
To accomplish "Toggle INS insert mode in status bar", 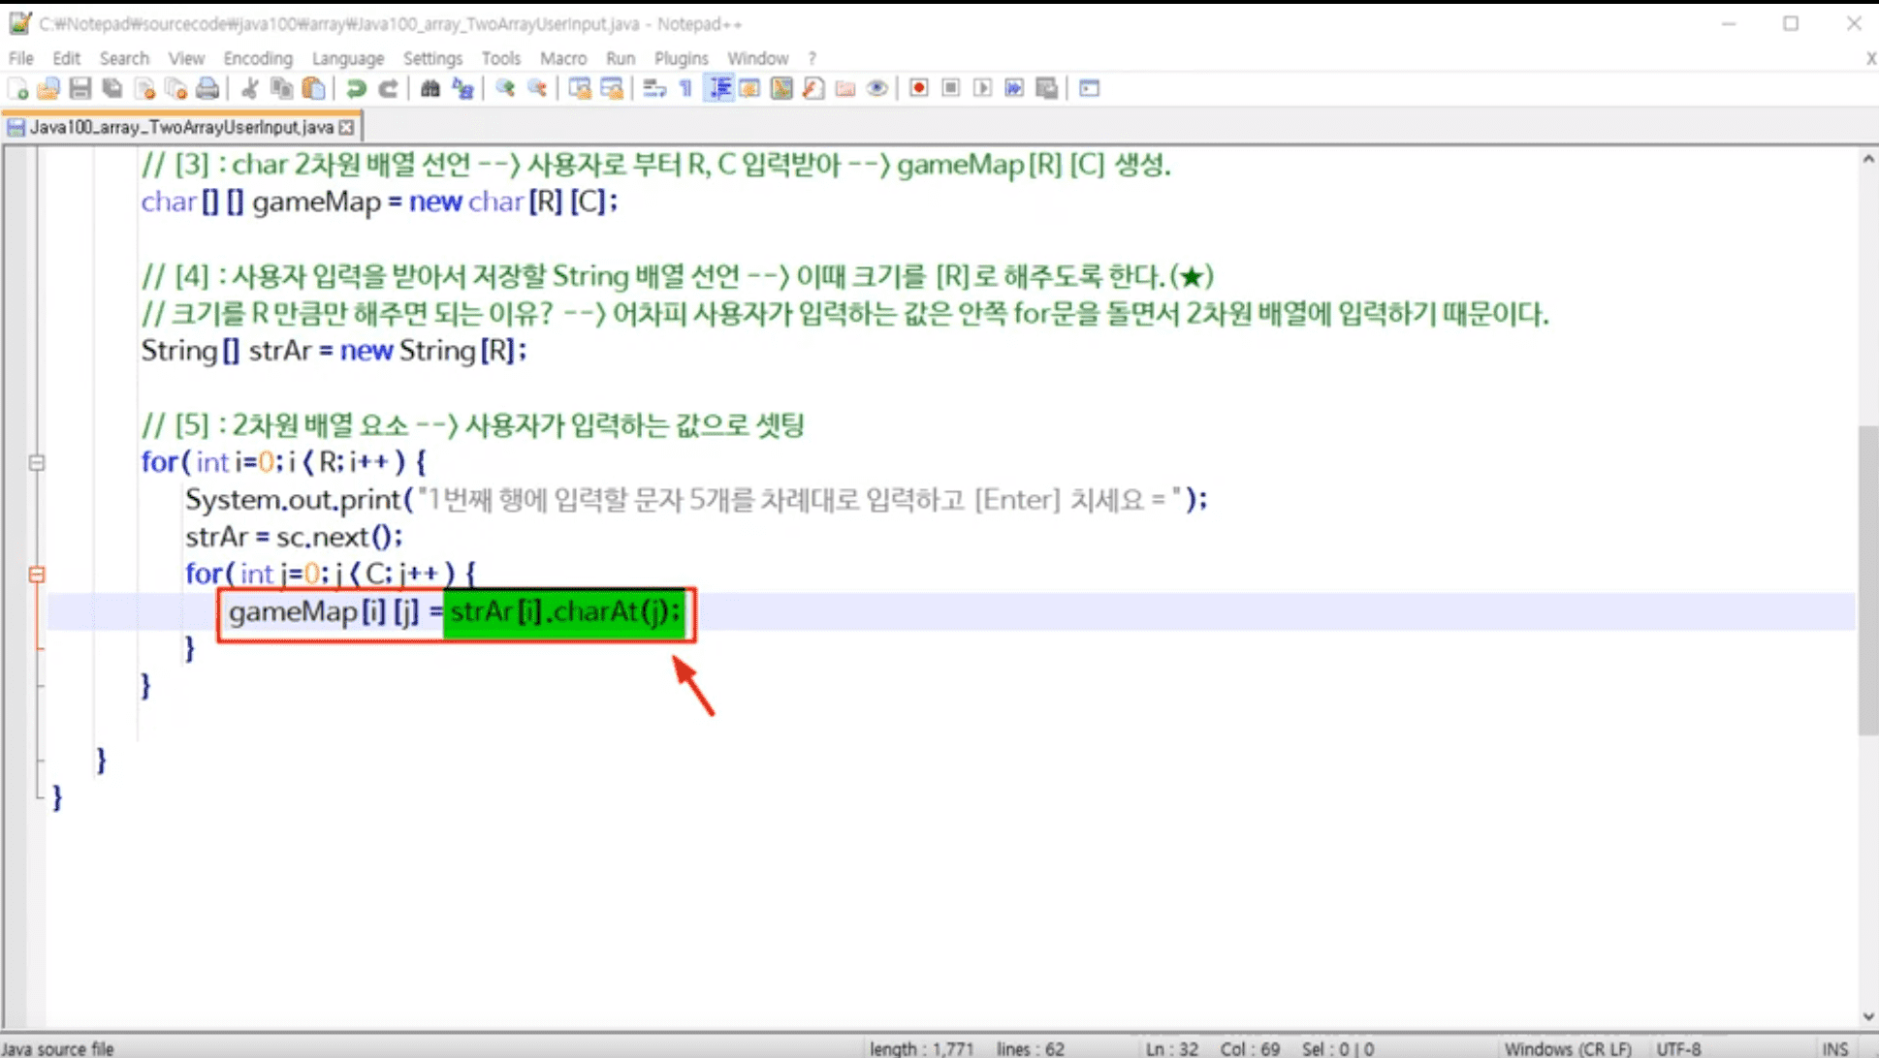I will [1834, 1048].
